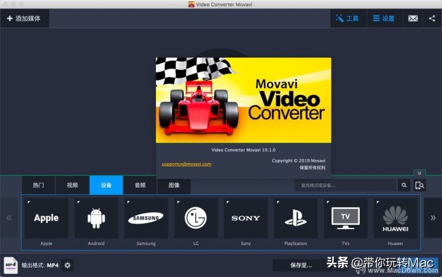This screenshot has width=442, height=277.
Task: Open the supportcn@movavi.com email link
Action: click(x=187, y=164)
